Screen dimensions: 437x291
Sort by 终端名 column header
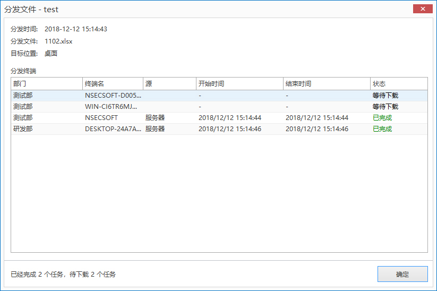coord(113,84)
